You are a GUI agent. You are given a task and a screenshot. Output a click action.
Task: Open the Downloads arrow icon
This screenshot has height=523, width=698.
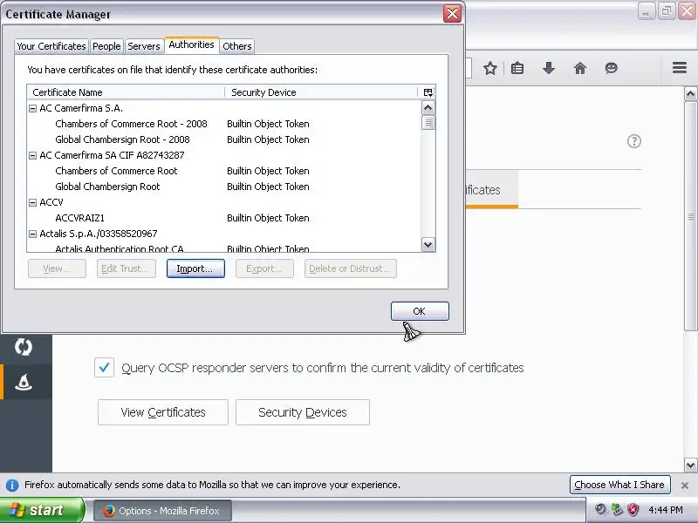[x=549, y=69]
